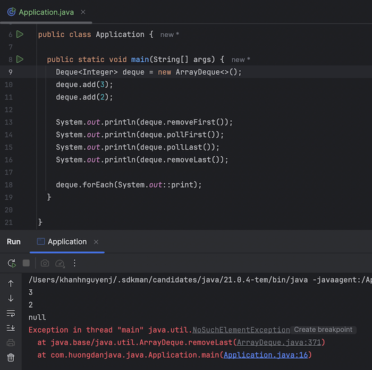The height and width of the screenshot is (370, 372).
Task: Run the main method from gutter icon
Action: click(20, 59)
